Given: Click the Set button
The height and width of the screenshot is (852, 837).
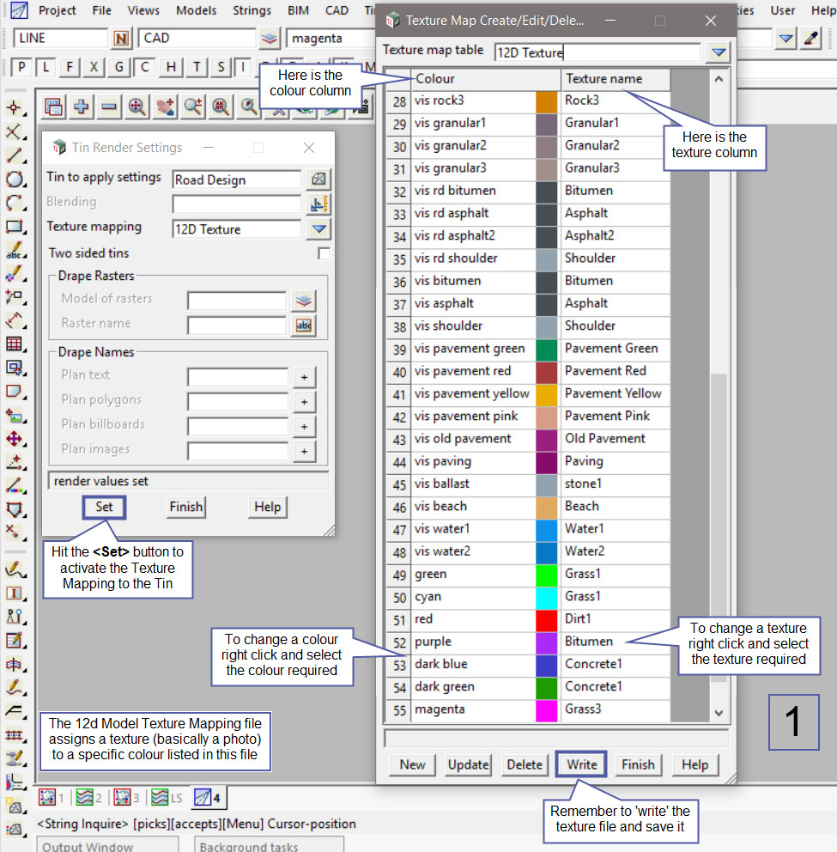Looking at the screenshot, I should pyautogui.click(x=104, y=507).
